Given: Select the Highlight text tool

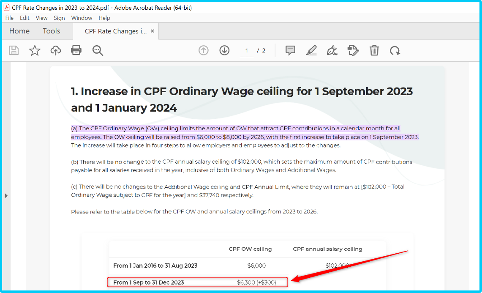Looking at the screenshot, I should coord(311,51).
